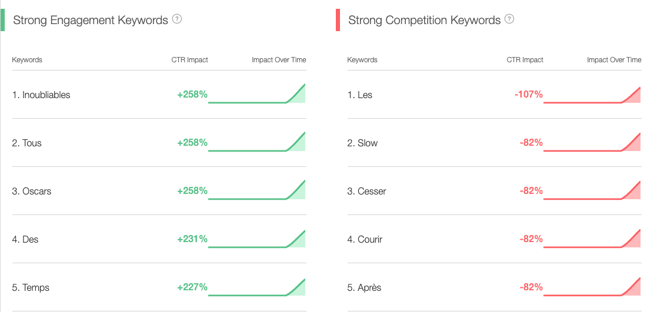This screenshot has width=647, height=312.
Task: Open the Oscars keyword green trend chart
Action: point(256,190)
